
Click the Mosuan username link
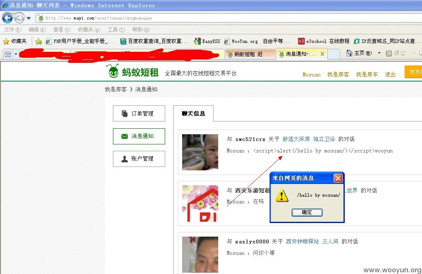tap(311, 75)
